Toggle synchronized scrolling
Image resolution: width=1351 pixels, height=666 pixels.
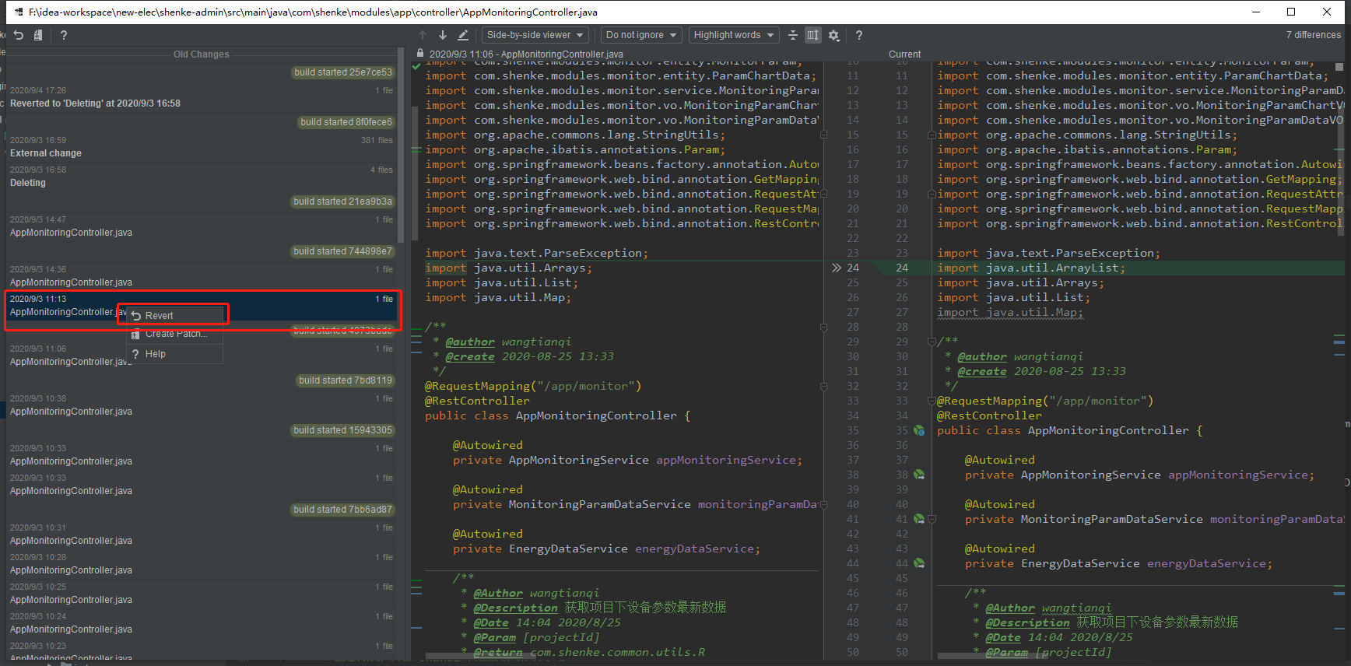pos(813,35)
